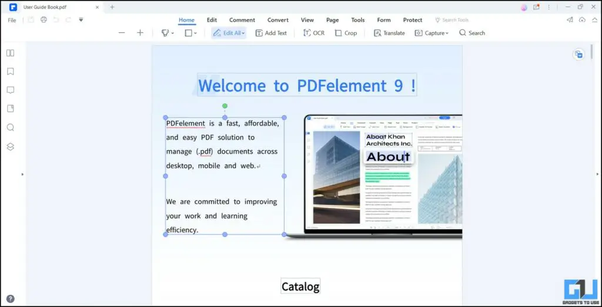Open the Capture dropdown
This screenshot has width=602, height=307.
pos(432,33)
